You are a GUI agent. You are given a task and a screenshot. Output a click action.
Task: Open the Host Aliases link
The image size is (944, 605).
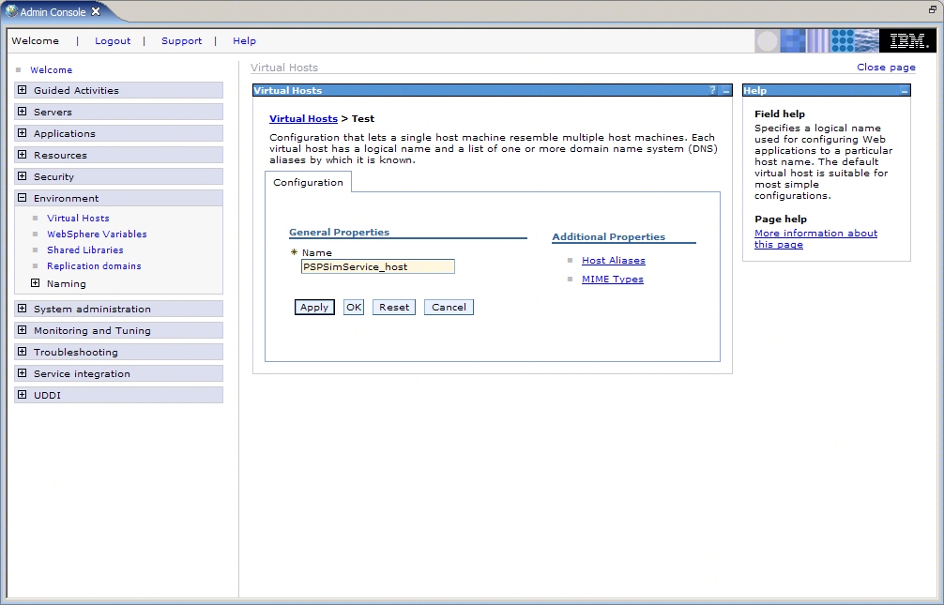pos(613,261)
